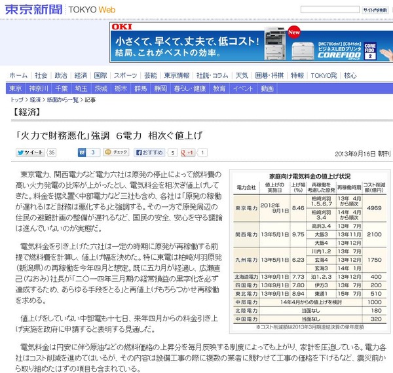Open the 囲碁・将棋 menu item
Image resolution: width=393 pixels, height=373 pixels.
[x=269, y=75]
